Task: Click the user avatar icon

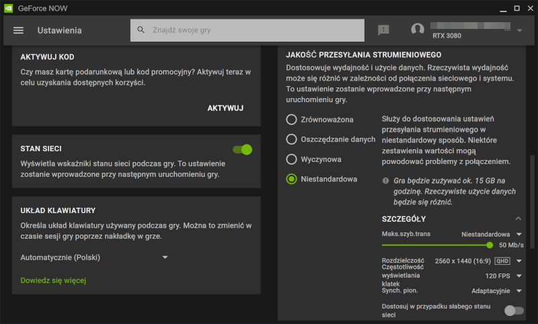Action: 418,30
